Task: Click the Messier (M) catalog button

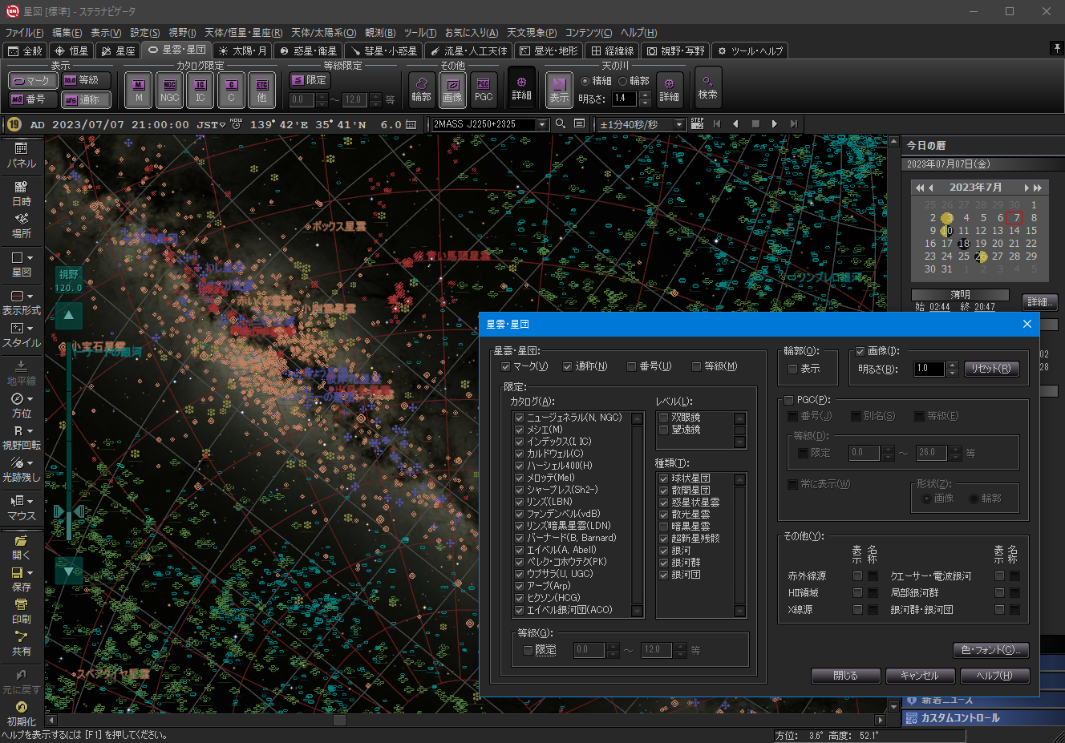Action: pyautogui.click(x=139, y=90)
